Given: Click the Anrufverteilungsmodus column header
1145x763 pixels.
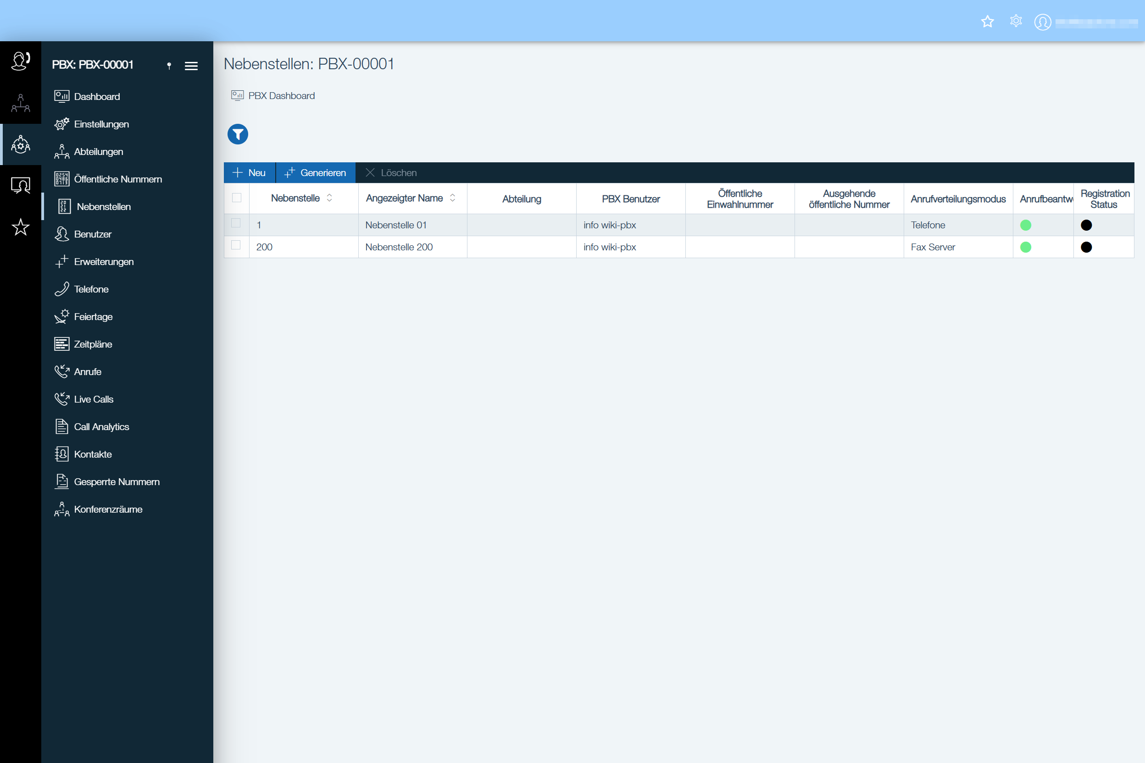Looking at the screenshot, I should point(958,199).
